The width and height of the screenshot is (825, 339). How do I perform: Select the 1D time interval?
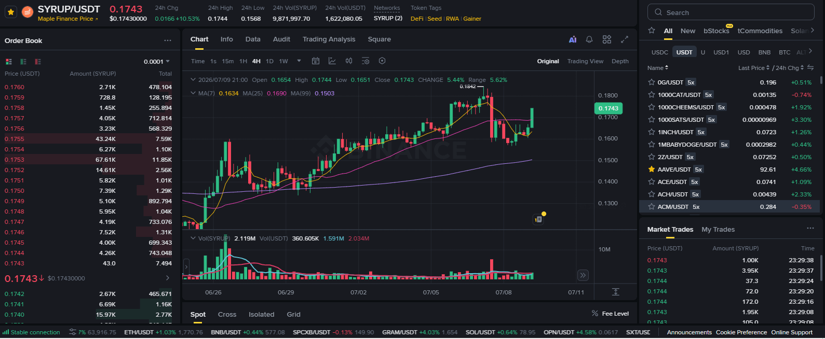pyautogui.click(x=269, y=61)
